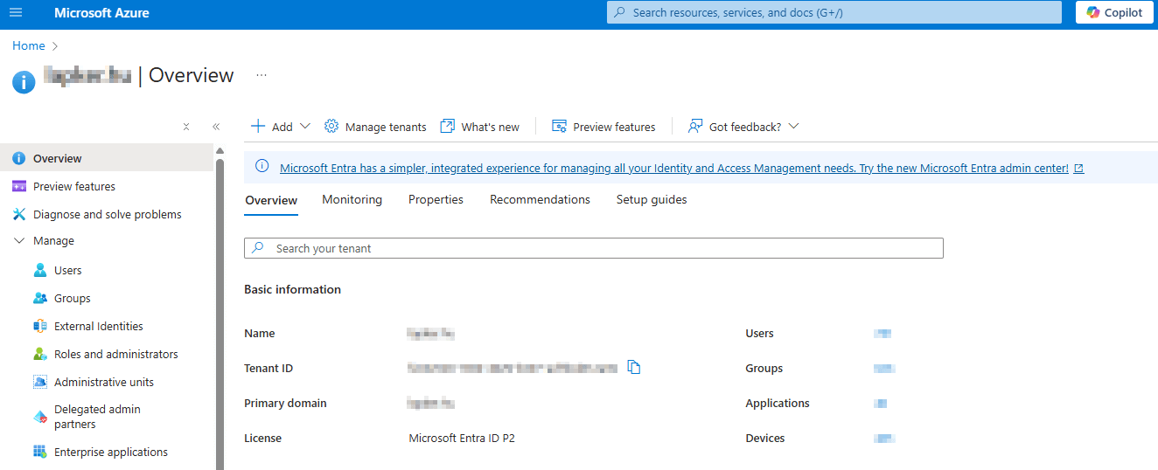
Task: Click the 'Tenant ID' label
Action: [269, 368]
